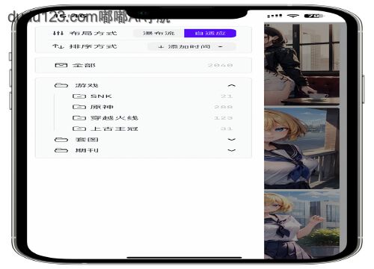Click the 游戏 folder icon
The width and height of the screenshot is (374, 269).
click(61, 85)
